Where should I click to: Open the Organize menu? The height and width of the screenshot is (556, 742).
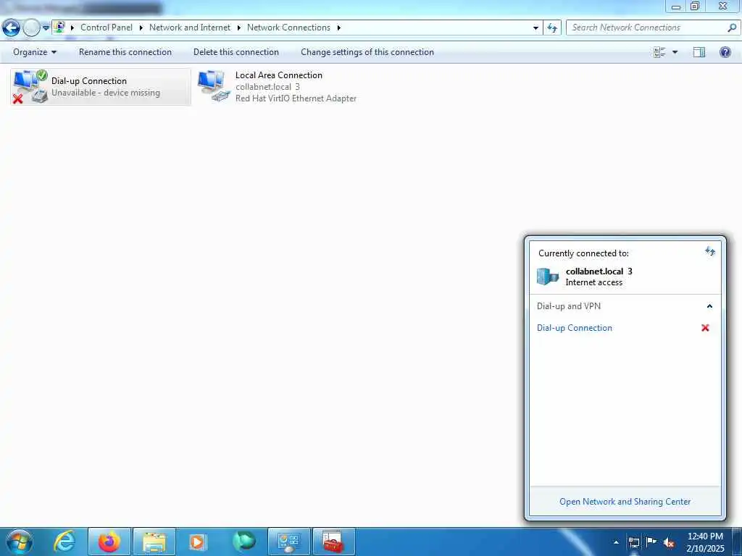pyautogui.click(x=35, y=52)
